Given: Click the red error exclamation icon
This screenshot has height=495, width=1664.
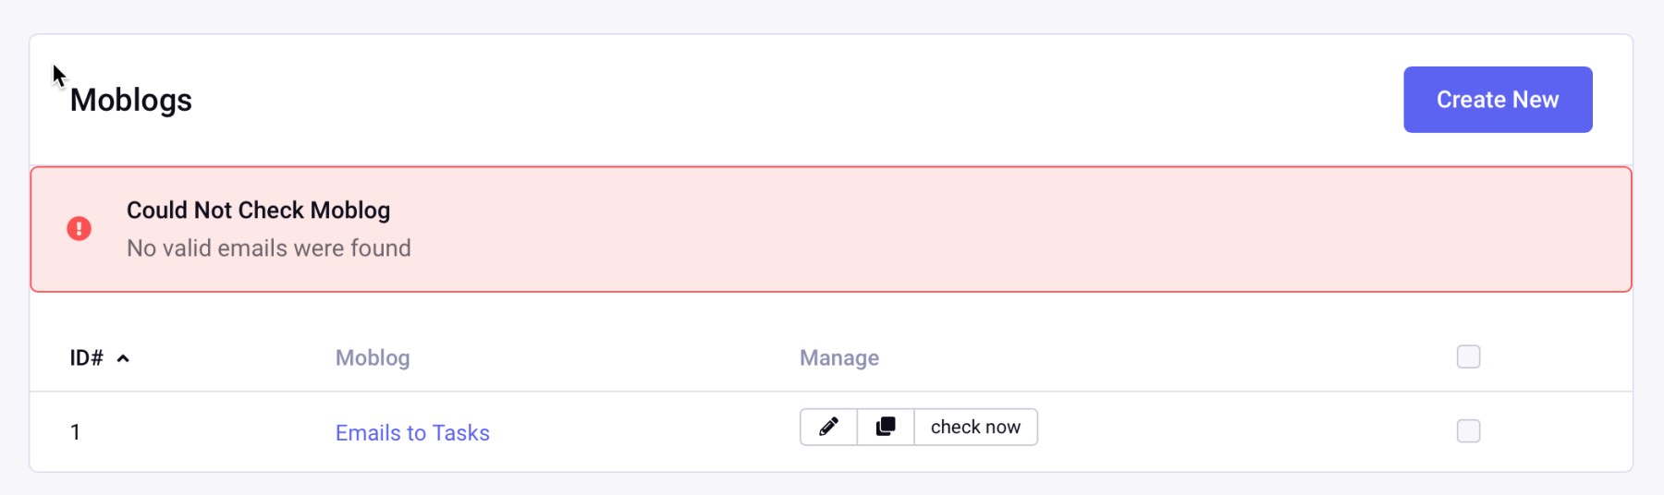Looking at the screenshot, I should [80, 228].
